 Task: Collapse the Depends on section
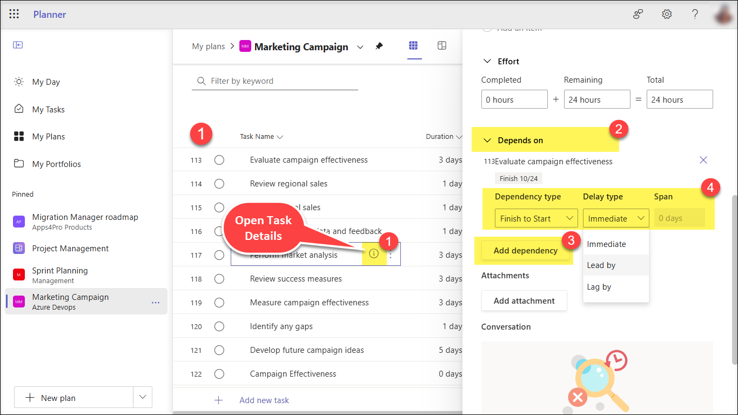(487, 140)
